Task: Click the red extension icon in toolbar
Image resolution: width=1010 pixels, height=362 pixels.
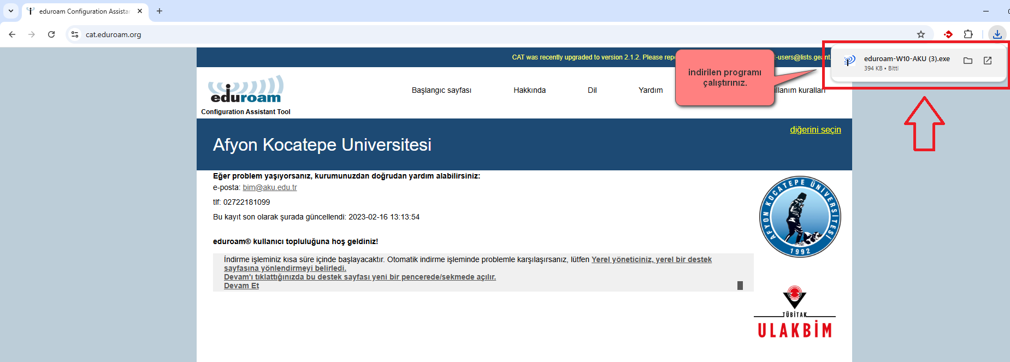Action: [948, 34]
